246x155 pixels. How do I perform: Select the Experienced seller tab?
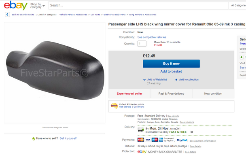click(x=129, y=93)
